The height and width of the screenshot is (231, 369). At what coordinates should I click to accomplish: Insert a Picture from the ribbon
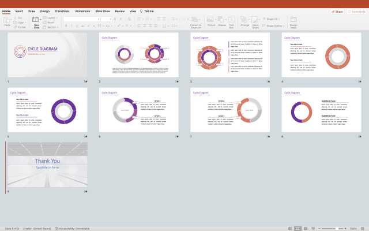[211, 21]
